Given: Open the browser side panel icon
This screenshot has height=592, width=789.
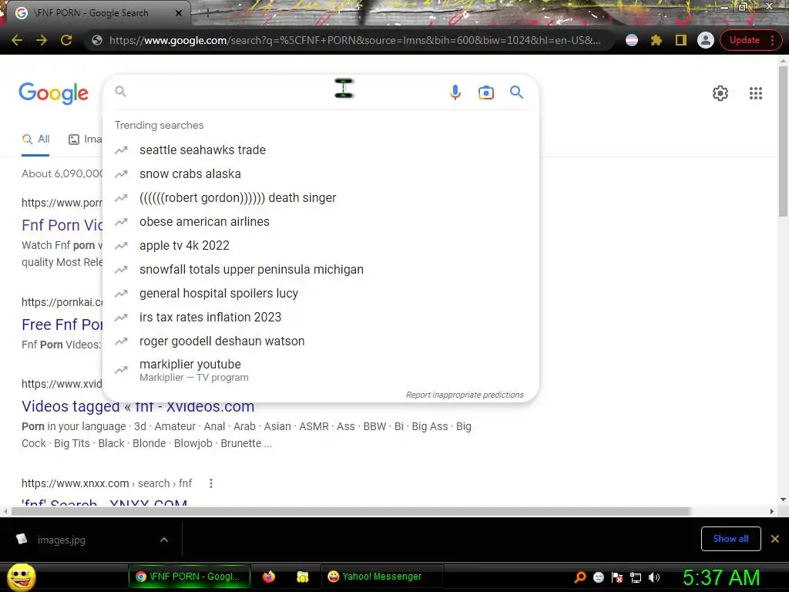Looking at the screenshot, I should click(x=681, y=40).
